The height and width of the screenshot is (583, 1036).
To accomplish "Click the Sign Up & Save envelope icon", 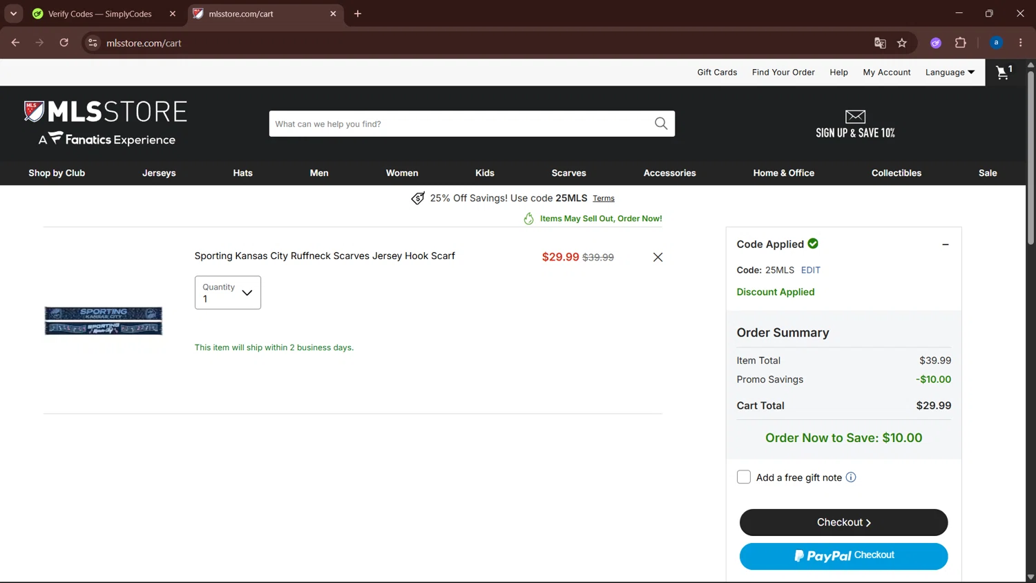I will [x=855, y=116].
